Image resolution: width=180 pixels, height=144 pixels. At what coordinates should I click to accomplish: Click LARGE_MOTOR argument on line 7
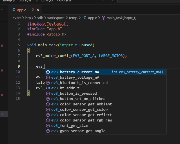coord(111,56)
